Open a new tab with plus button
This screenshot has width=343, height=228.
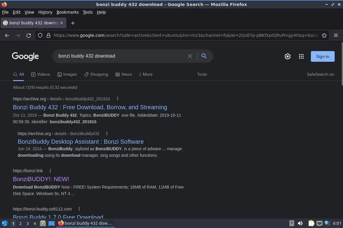point(73,23)
